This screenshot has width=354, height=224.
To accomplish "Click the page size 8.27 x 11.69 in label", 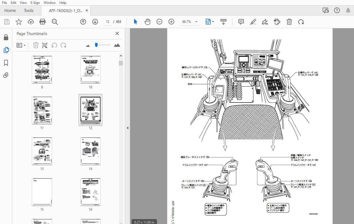I will coord(144,222).
